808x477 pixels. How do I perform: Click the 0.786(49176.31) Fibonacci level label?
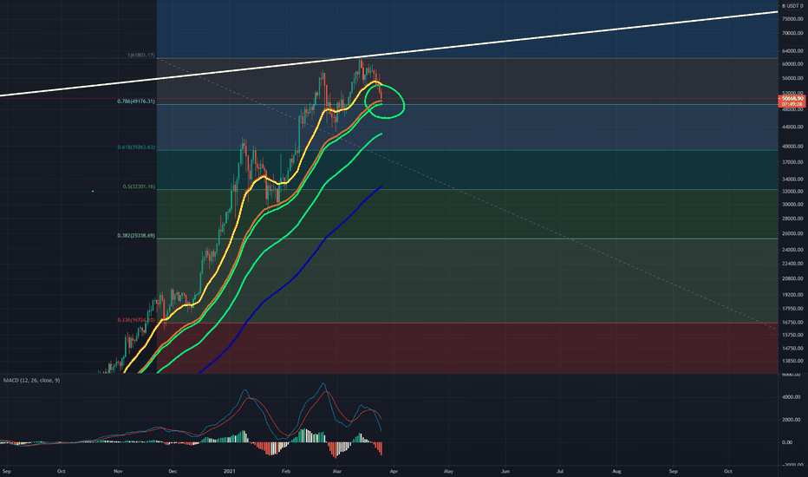coord(136,101)
